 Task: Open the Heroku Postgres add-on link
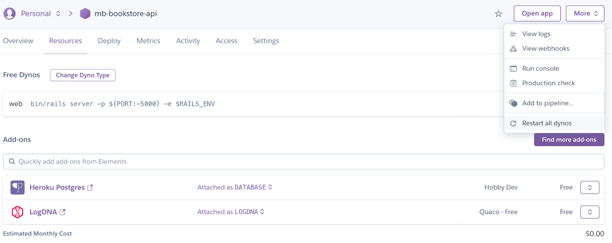click(x=57, y=188)
